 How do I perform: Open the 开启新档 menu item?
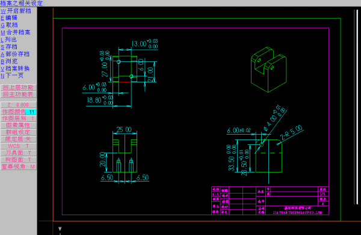[x=16, y=11]
